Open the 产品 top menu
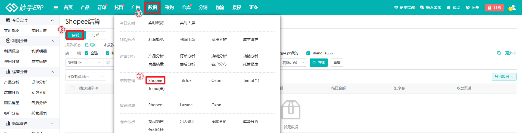 point(85,8)
